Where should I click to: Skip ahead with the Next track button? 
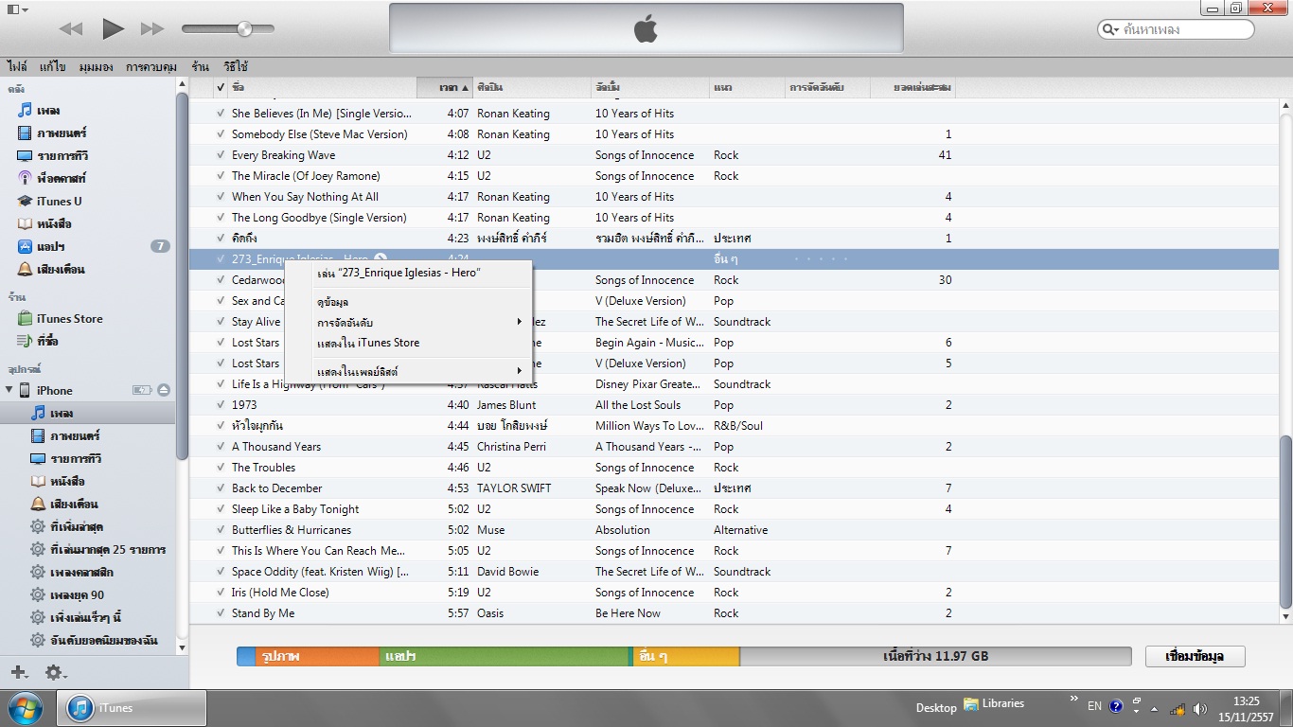point(152,29)
